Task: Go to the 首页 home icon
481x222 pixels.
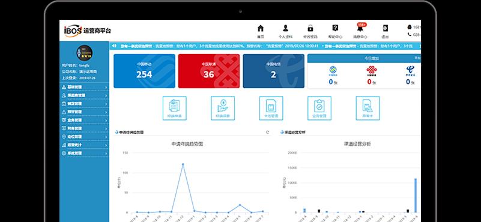Action: (x=261, y=28)
